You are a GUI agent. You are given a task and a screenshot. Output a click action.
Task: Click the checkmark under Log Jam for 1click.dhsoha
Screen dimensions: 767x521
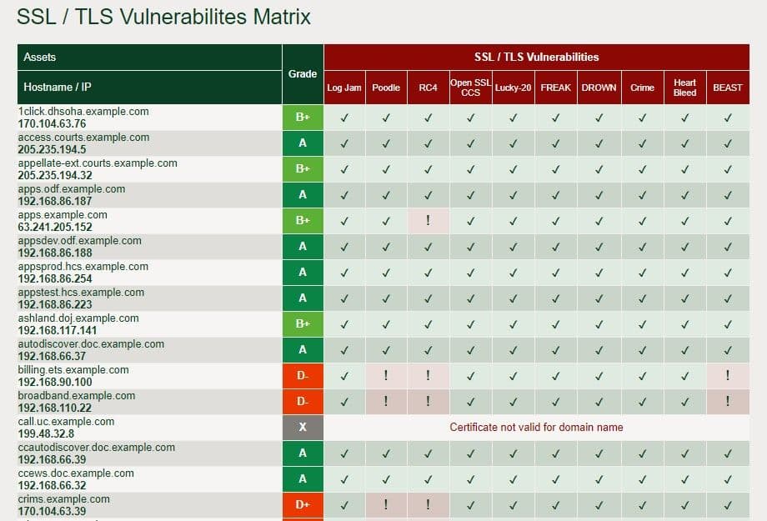tap(343, 117)
